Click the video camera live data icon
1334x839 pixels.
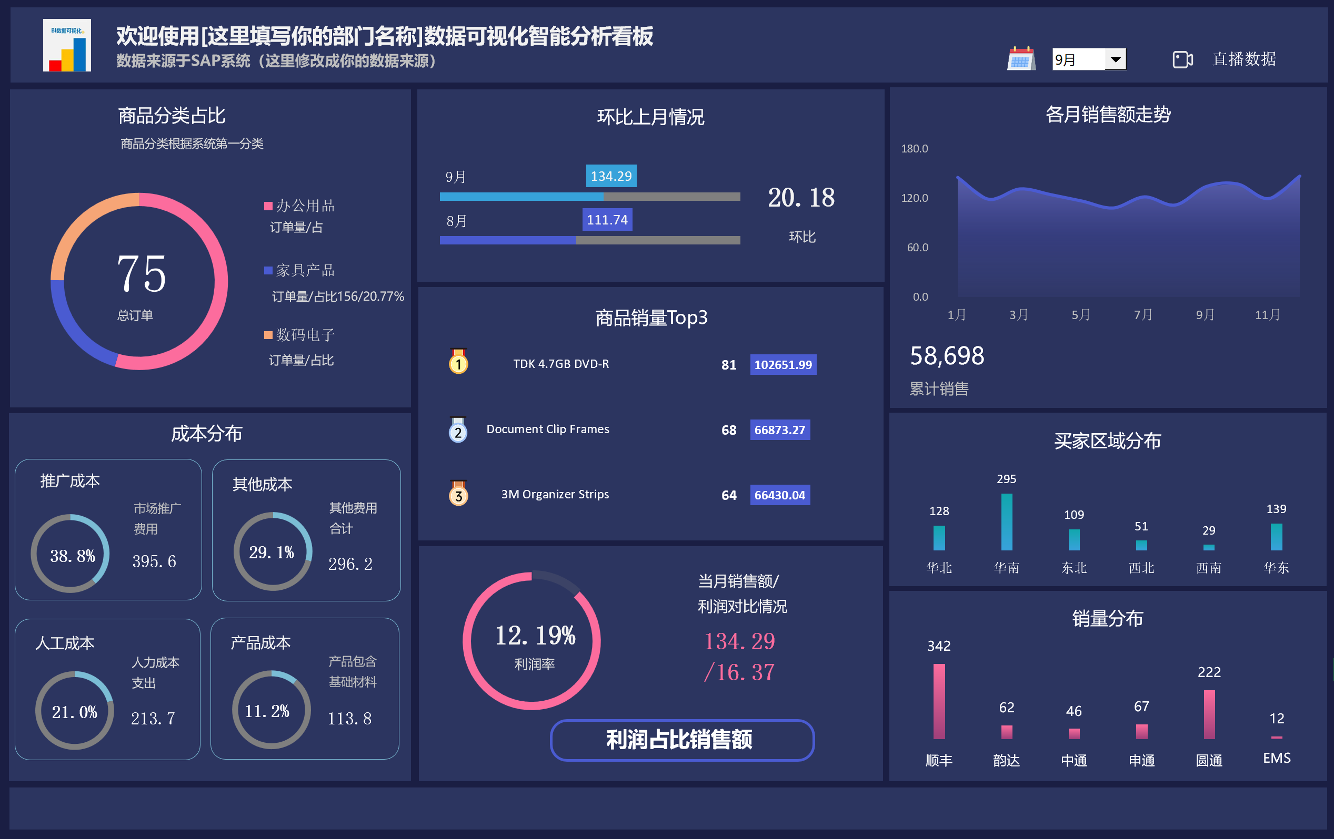1182,59
